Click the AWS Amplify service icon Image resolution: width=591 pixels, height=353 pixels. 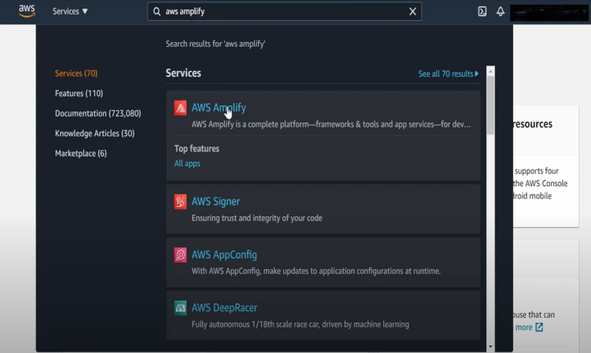[180, 108]
